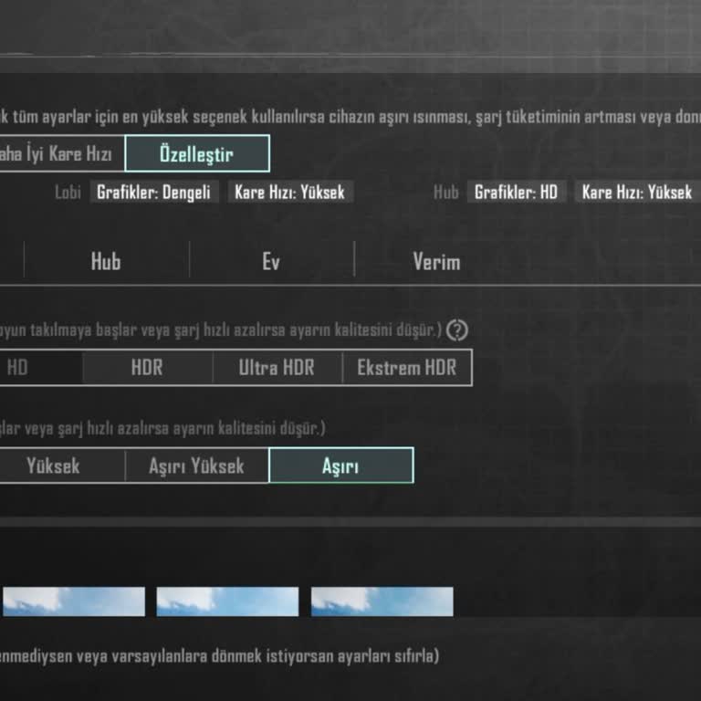Click the Lobi Kare Hızı: Yüksek tag
Viewport: 701px width, 701px height.
coord(290,192)
